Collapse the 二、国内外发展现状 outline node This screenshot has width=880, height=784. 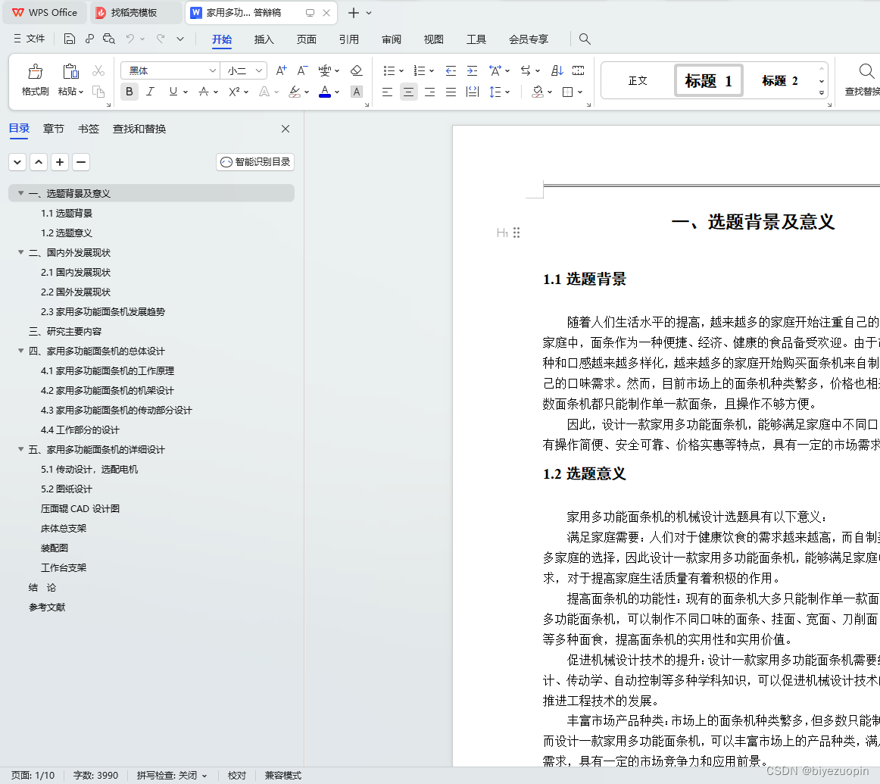point(20,252)
